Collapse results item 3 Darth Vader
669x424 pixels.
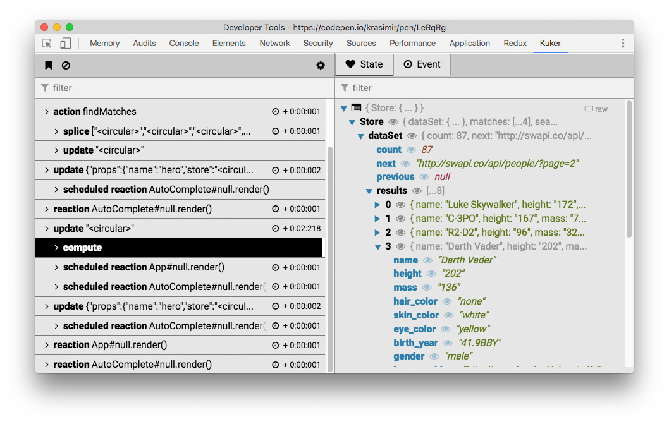click(377, 246)
